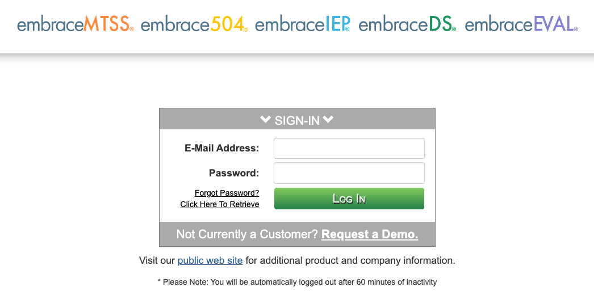Viewport: 594px width, 291px height.
Task: Click the Not Currently a Customer? text
Action: 248,234
